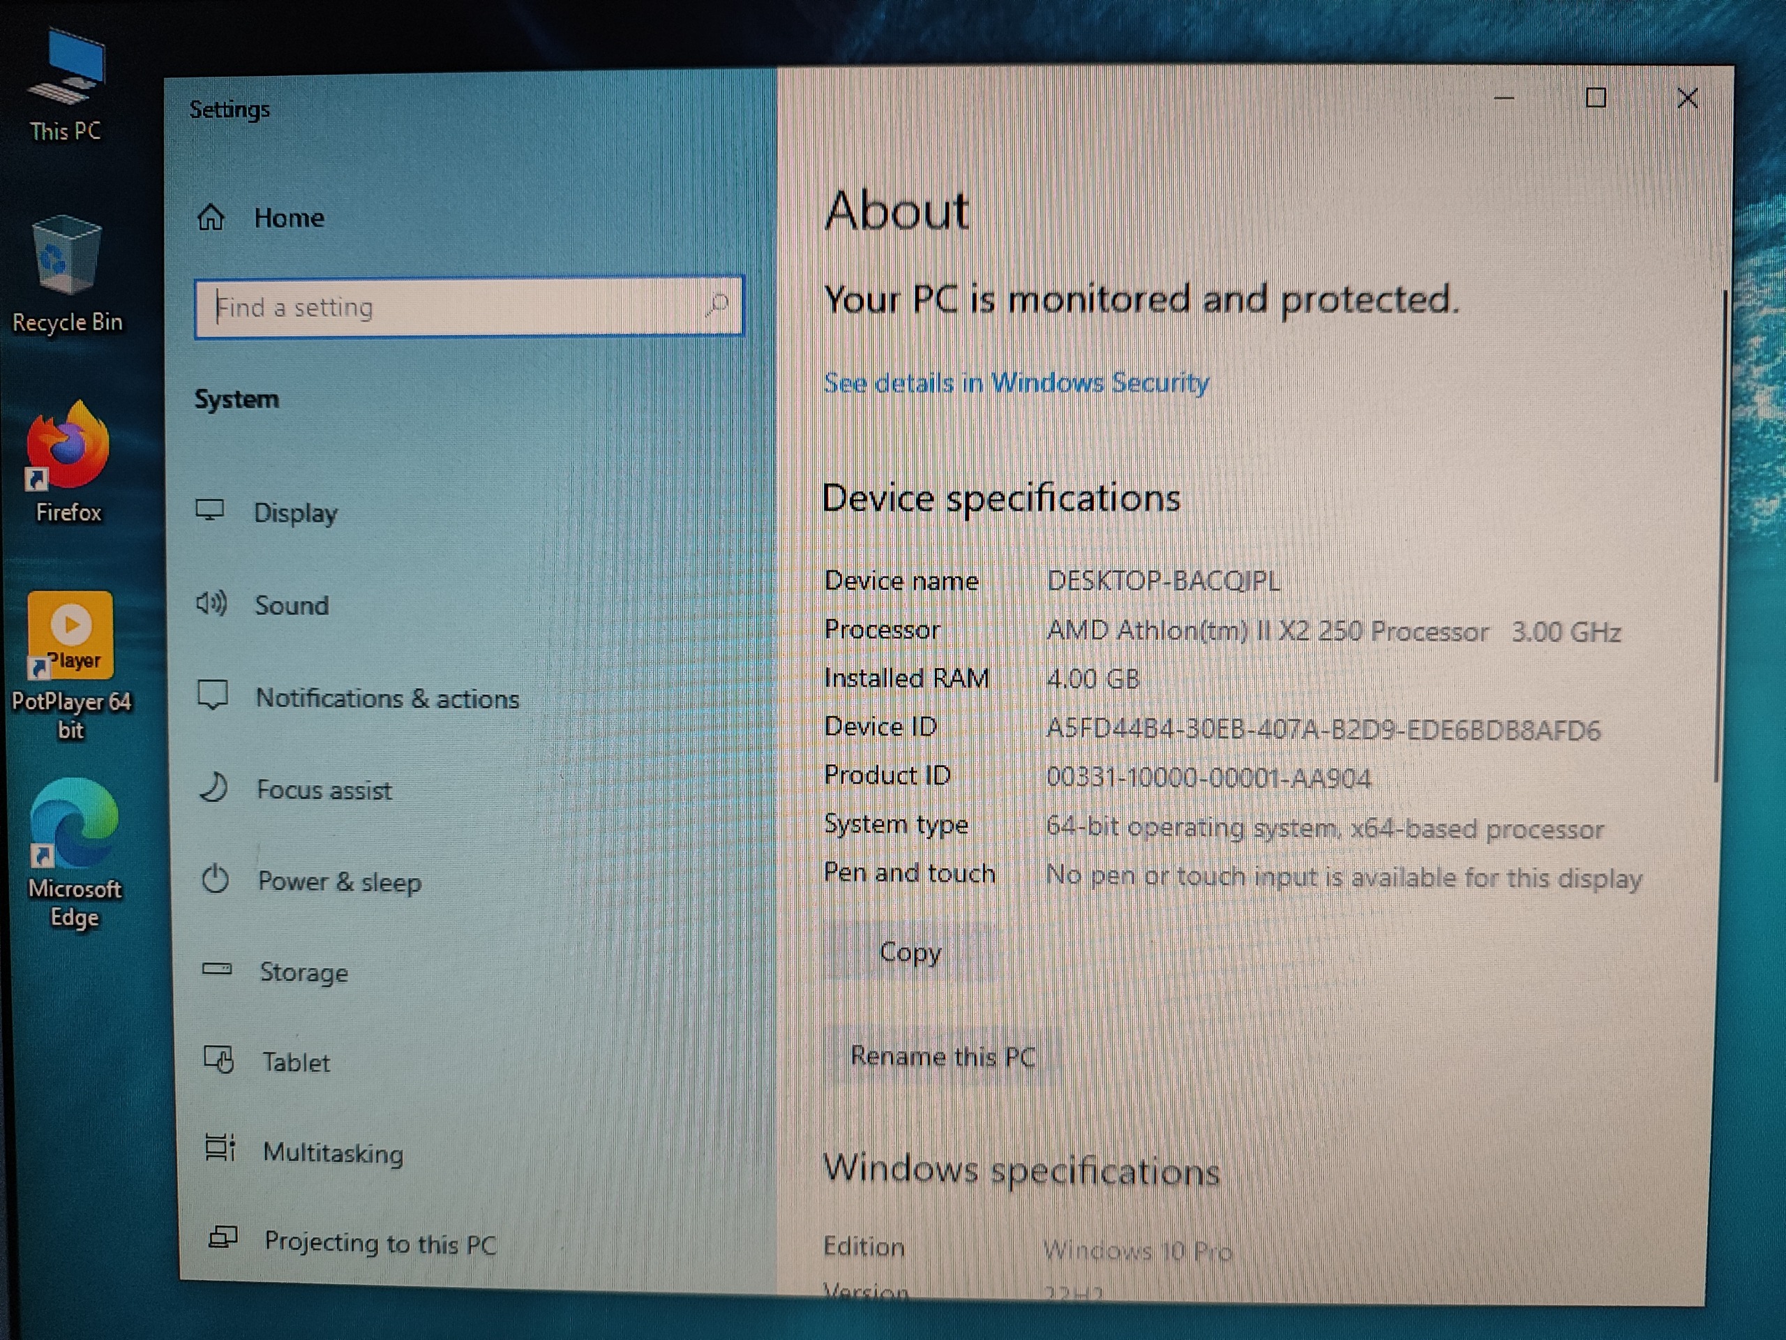Select the Recycle Bin desktop icon
Image resolution: width=1786 pixels, height=1340 pixels.
(66, 257)
